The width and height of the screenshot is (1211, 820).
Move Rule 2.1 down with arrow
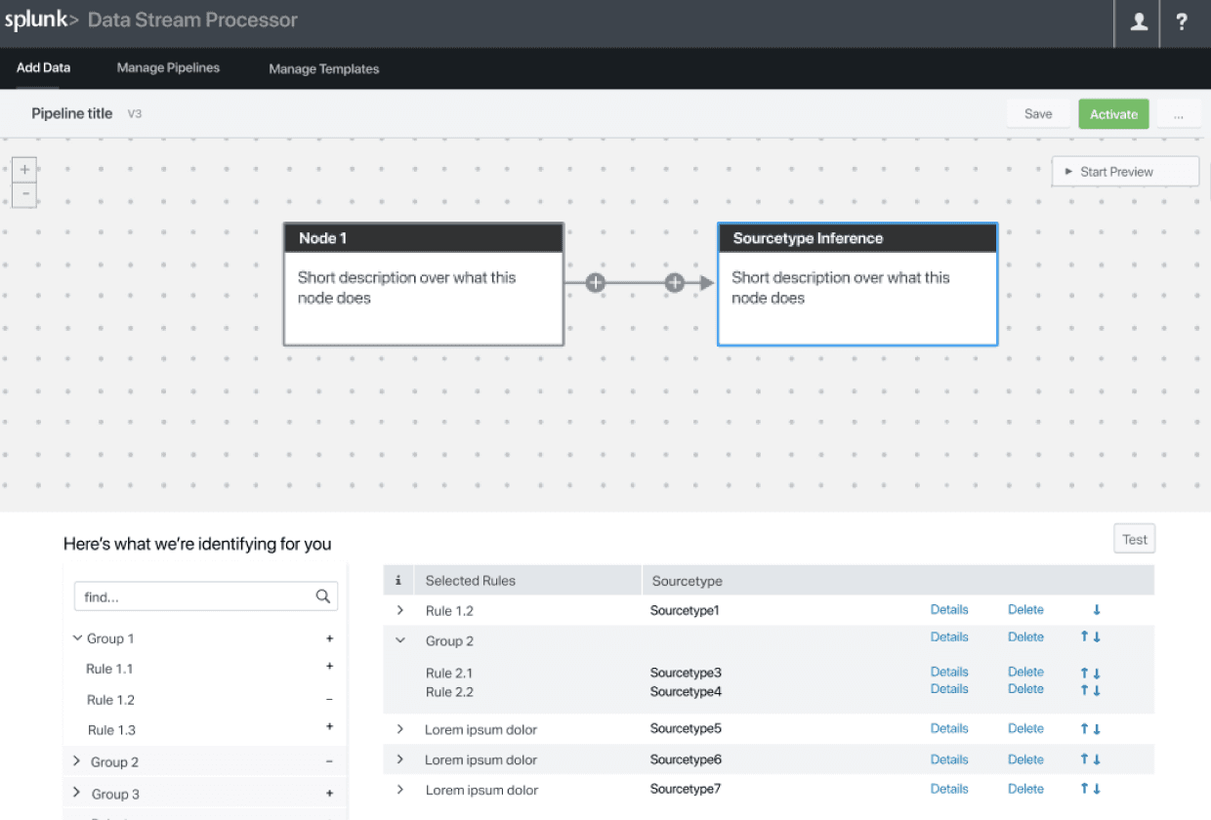click(1097, 674)
